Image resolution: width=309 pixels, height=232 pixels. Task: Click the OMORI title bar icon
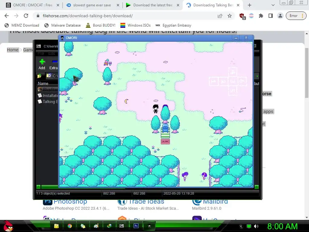(x=62, y=38)
